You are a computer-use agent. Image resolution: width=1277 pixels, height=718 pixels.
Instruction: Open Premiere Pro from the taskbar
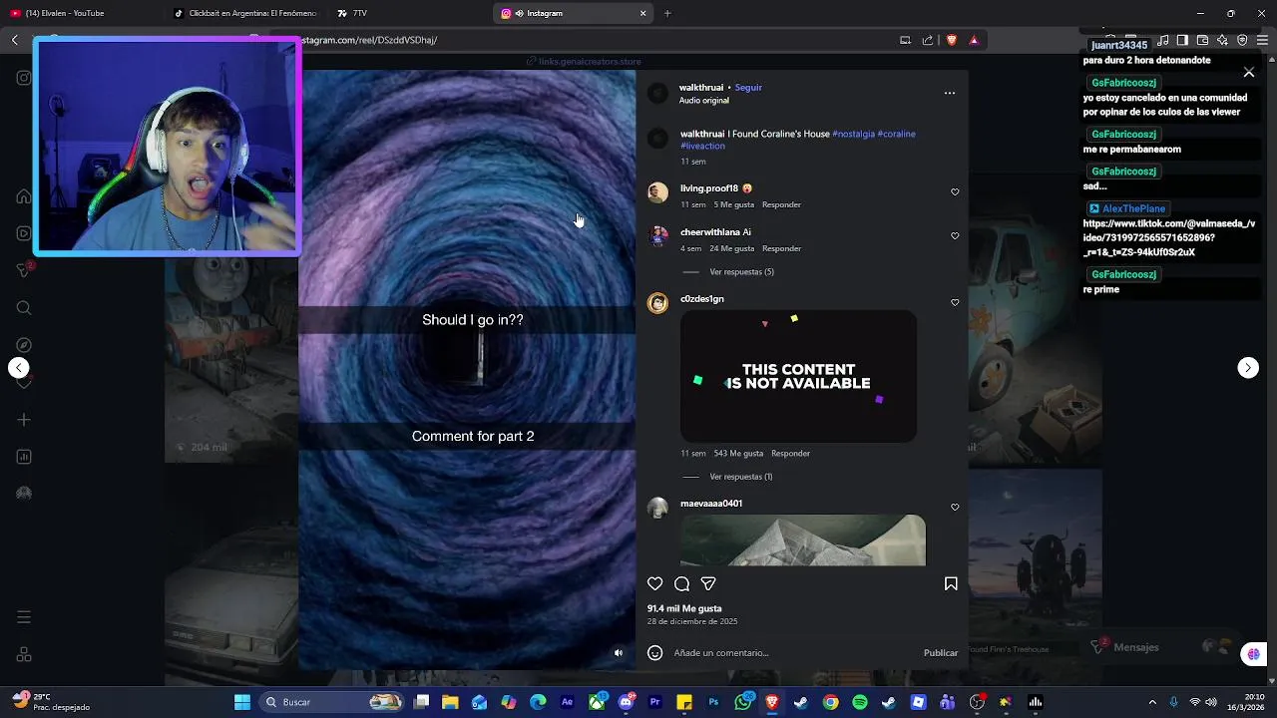click(x=654, y=702)
